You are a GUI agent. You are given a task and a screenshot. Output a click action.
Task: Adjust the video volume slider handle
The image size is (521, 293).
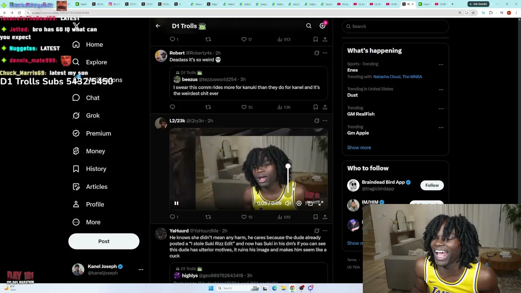[288, 166]
